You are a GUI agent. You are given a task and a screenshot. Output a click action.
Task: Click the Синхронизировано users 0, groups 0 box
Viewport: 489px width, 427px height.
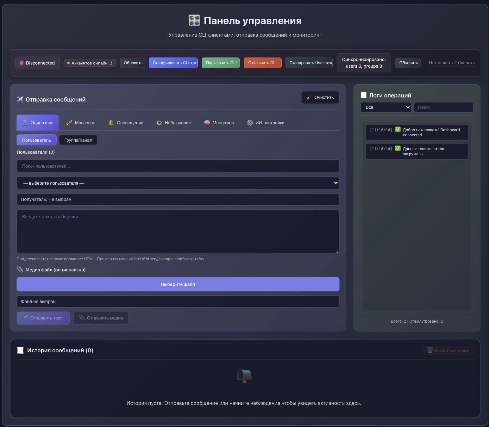tap(364, 63)
